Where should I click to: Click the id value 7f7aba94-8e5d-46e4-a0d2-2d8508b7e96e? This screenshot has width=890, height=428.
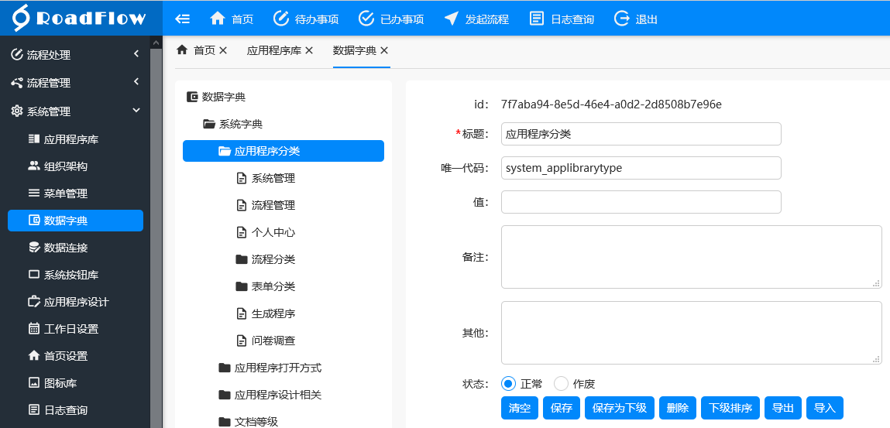click(x=611, y=104)
